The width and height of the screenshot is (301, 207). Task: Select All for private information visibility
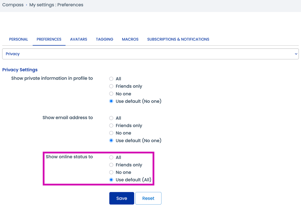(x=111, y=79)
